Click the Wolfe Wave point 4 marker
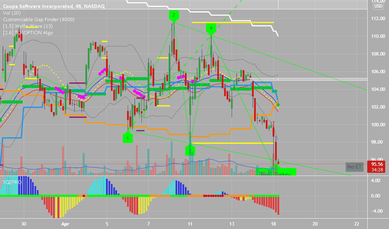 [211, 28]
